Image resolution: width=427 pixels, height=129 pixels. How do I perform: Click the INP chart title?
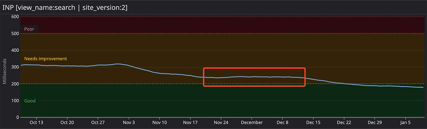click(65, 7)
